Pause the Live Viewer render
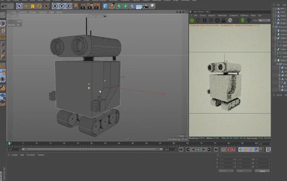The image size is (287, 181). [x=205, y=20]
